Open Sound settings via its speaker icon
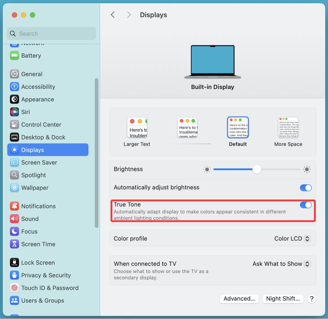This screenshot has height=319, width=328. pyautogui.click(x=14, y=219)
